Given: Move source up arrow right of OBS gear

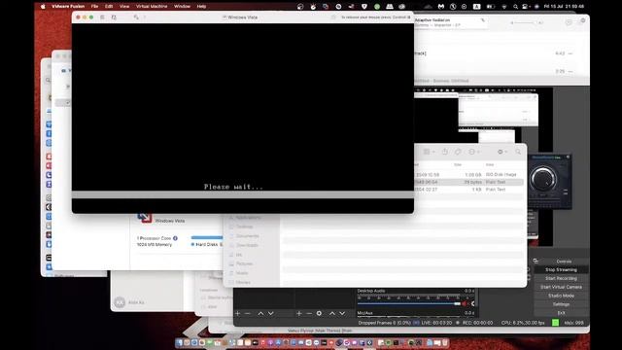Looking at the screenshot, I should point(332,313).
